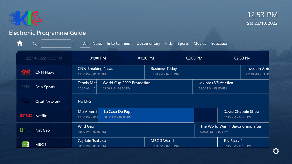Image resolution: width=292 pixels, height=164 pixels.
Task: Open CNN Breaking News programme
Action: click(108, 72)
